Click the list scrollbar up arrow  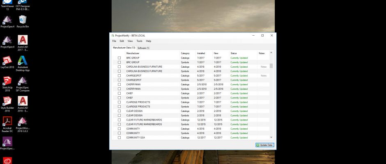pos(271,52)
